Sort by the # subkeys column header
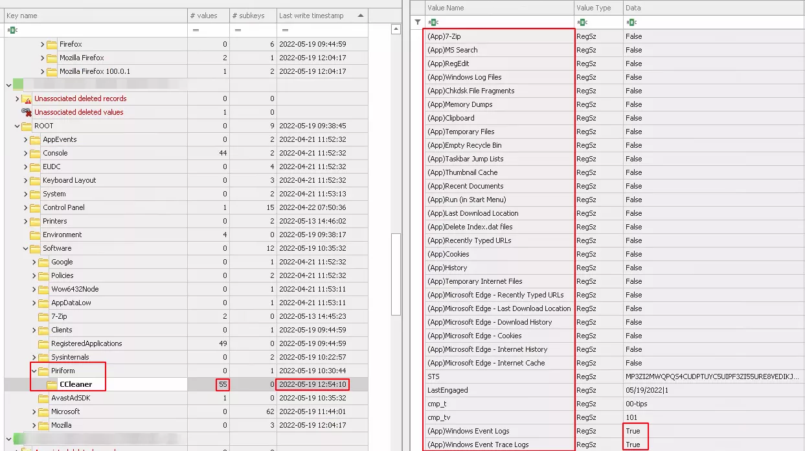Image resolution: width=805 pixels, height=451 pixels. pos(252,15)
